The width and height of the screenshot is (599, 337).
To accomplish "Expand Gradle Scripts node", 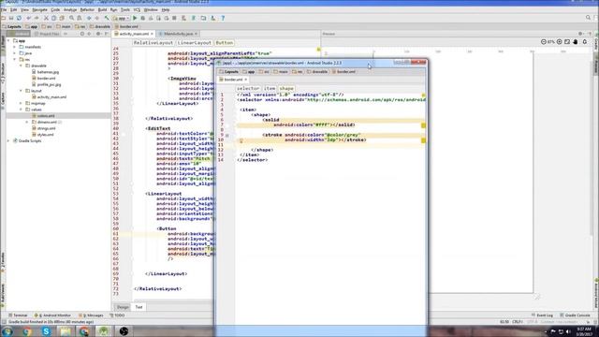I will point(8,141).
